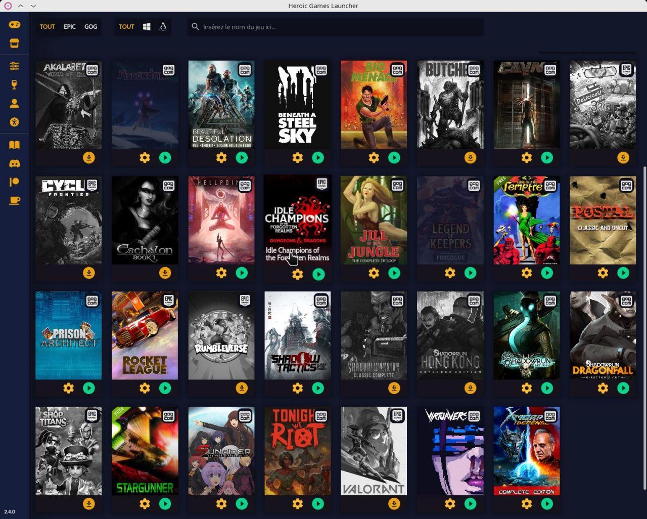Download Shadow Warrior Classic Complete

pos(394,388)
